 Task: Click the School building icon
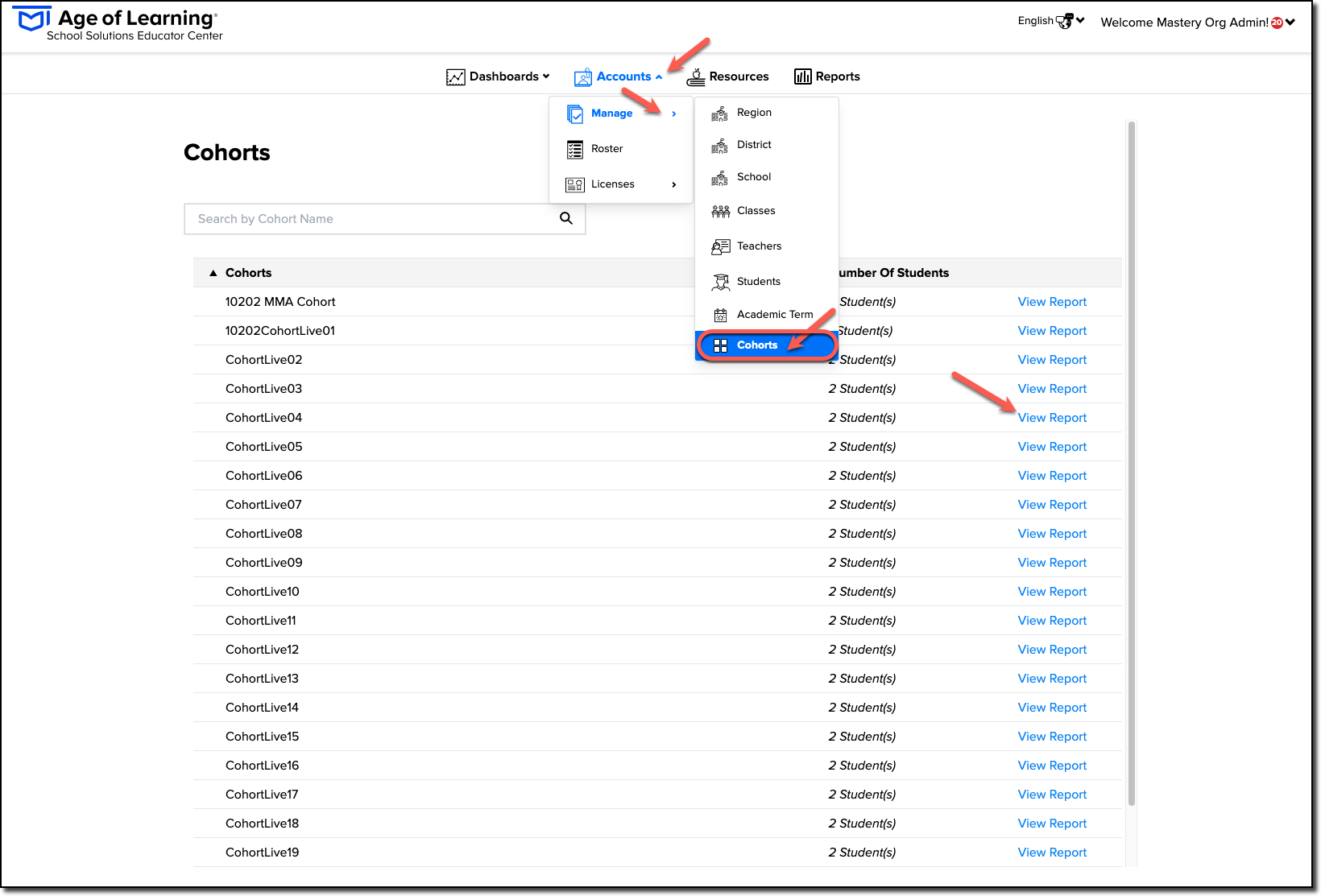click(720, 178)
